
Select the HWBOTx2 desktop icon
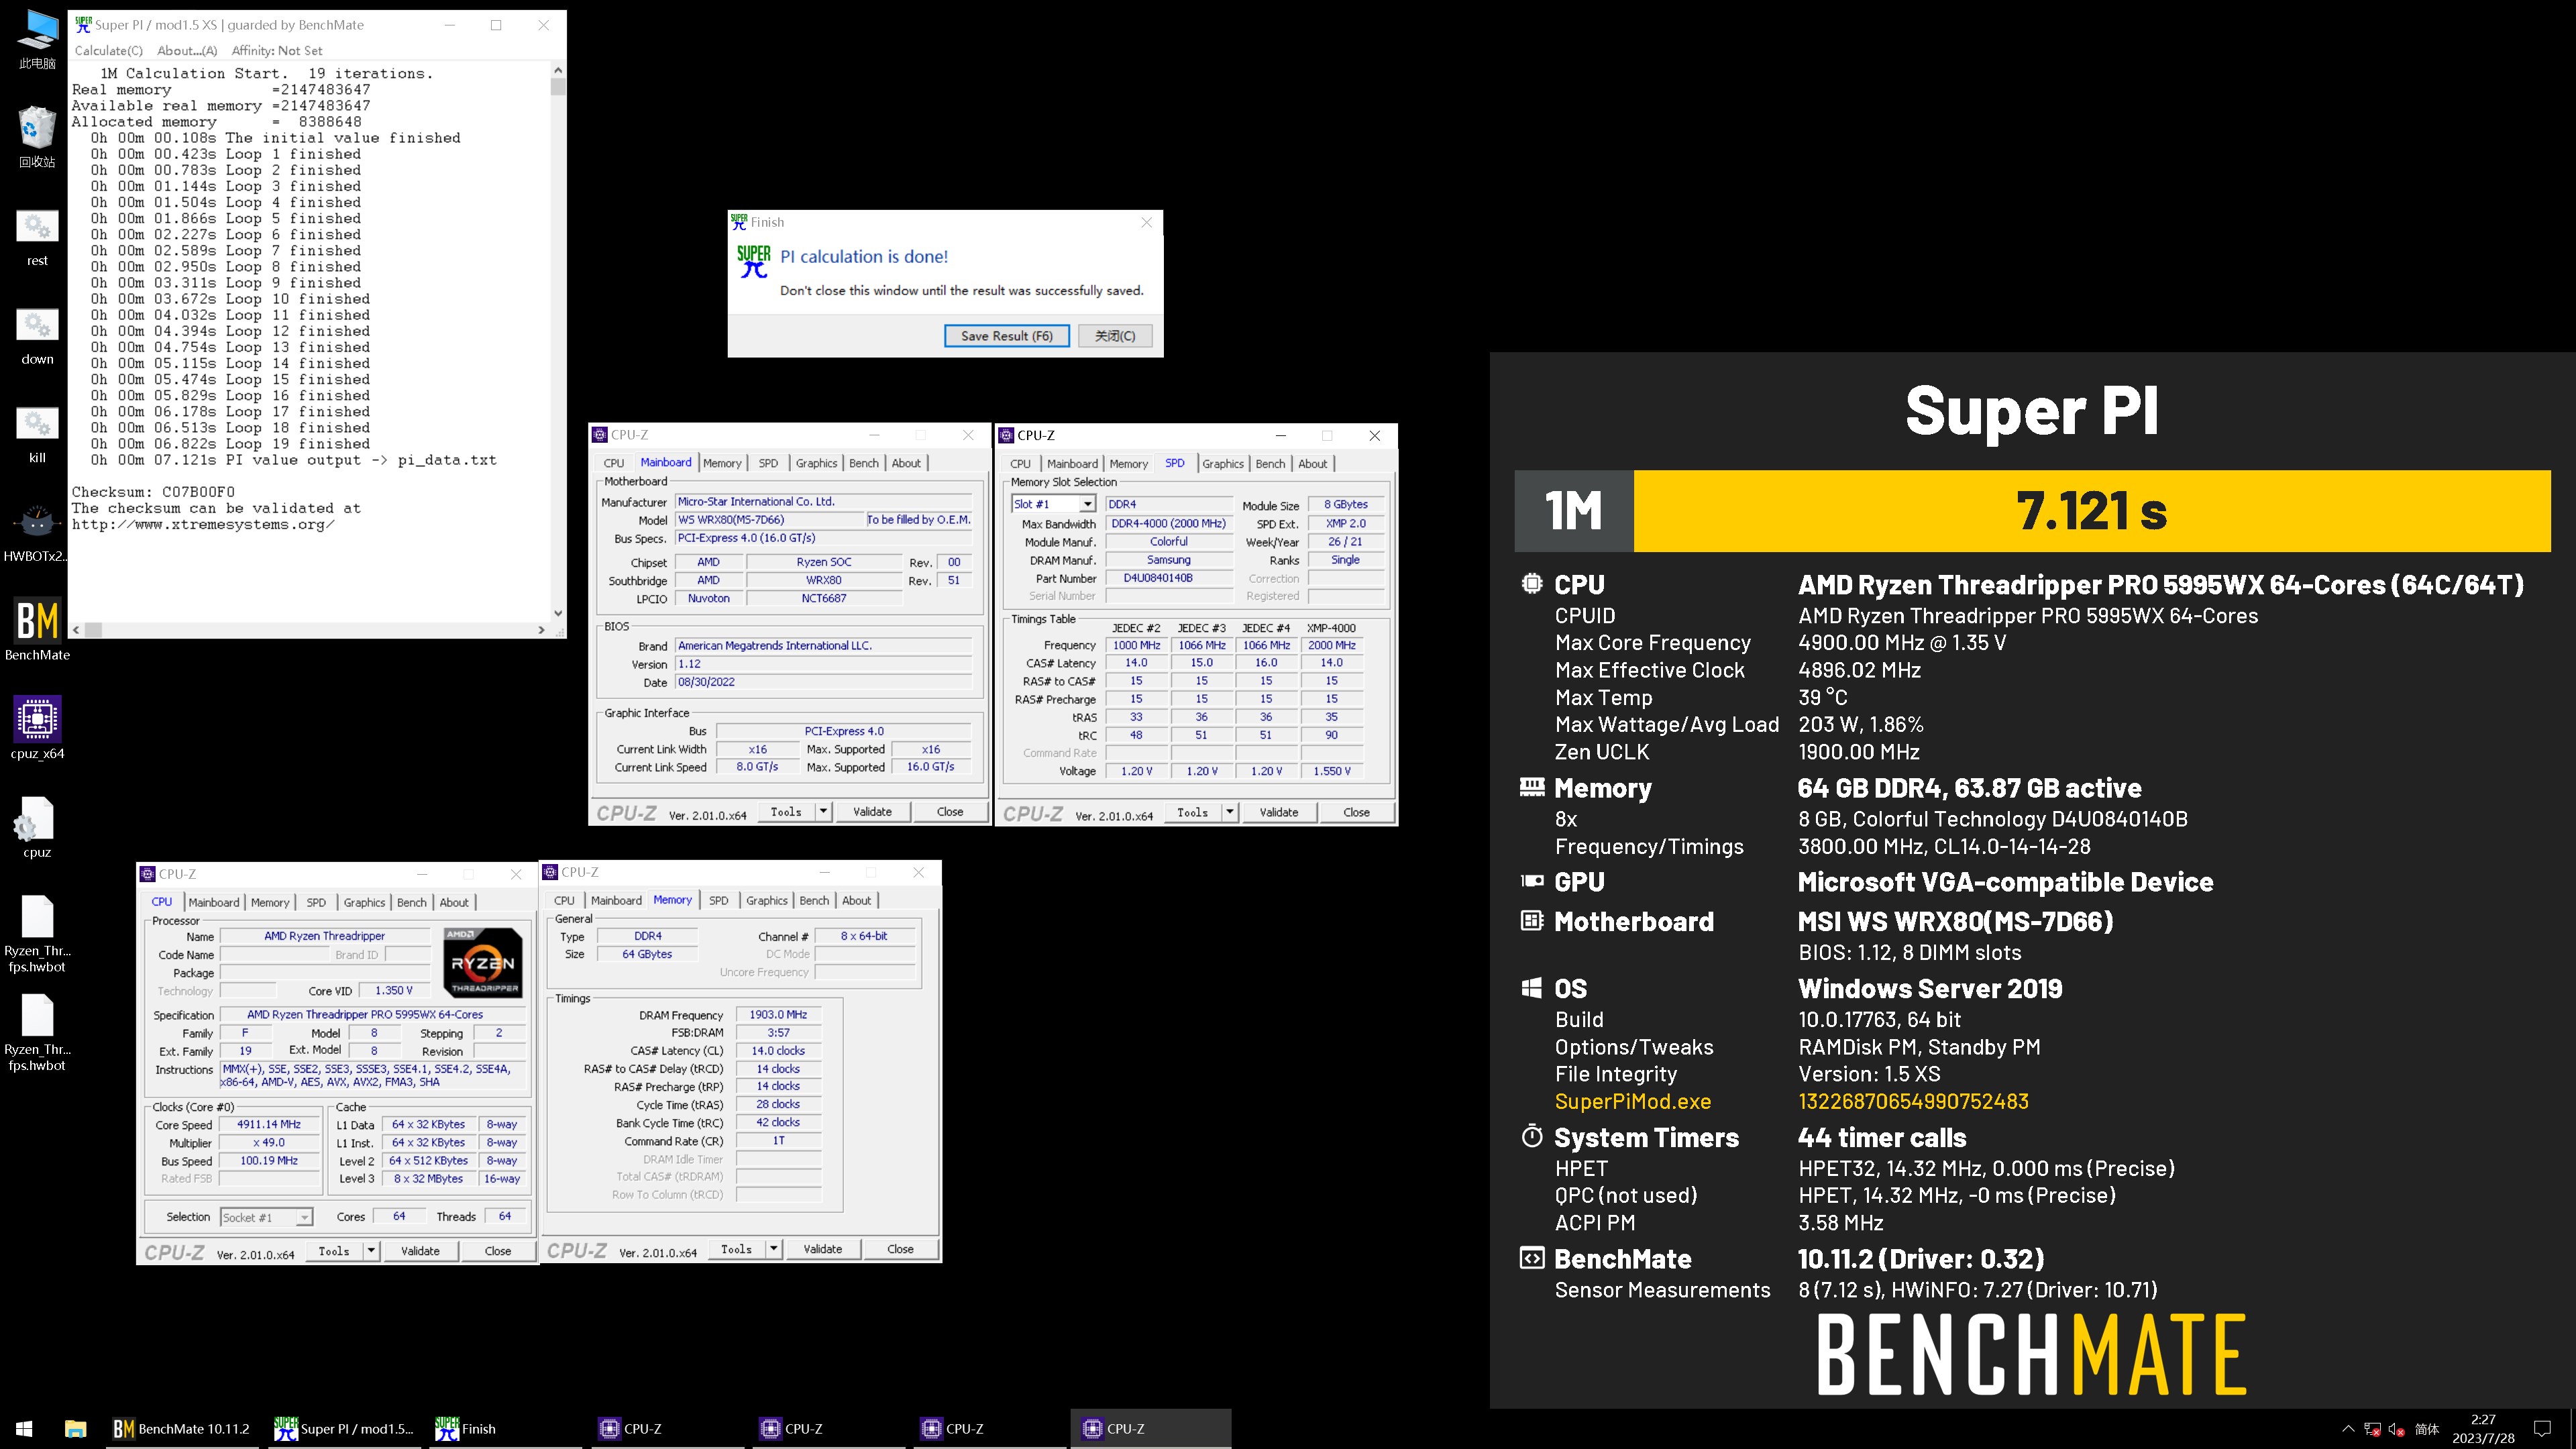pyautogui.click(x=37, y=532)
